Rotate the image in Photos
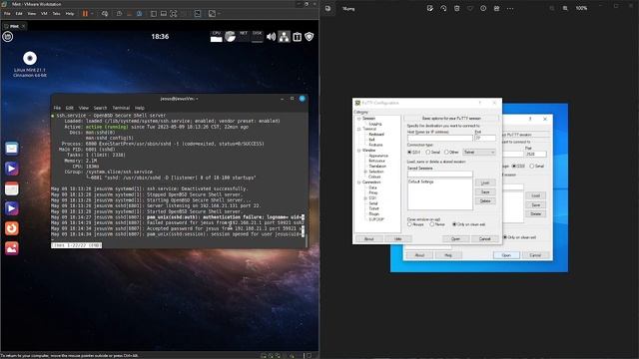Image resolution: width=639 pixels, height=359 pixels. pos(443,8)
